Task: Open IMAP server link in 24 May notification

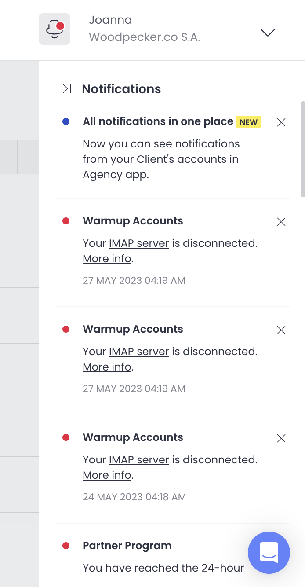Action: click(139, 460)
